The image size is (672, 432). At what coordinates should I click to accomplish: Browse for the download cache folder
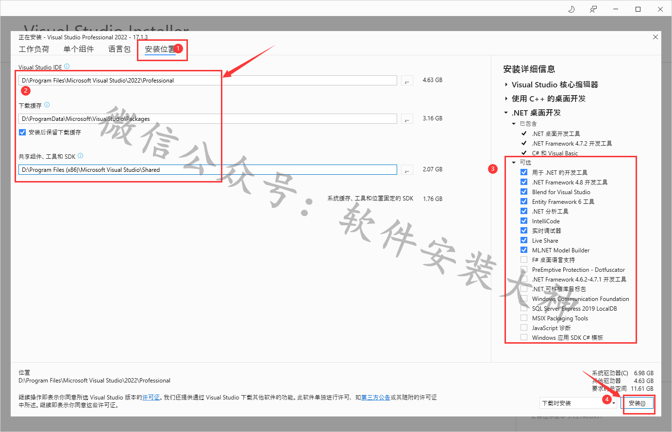point(407,119)
